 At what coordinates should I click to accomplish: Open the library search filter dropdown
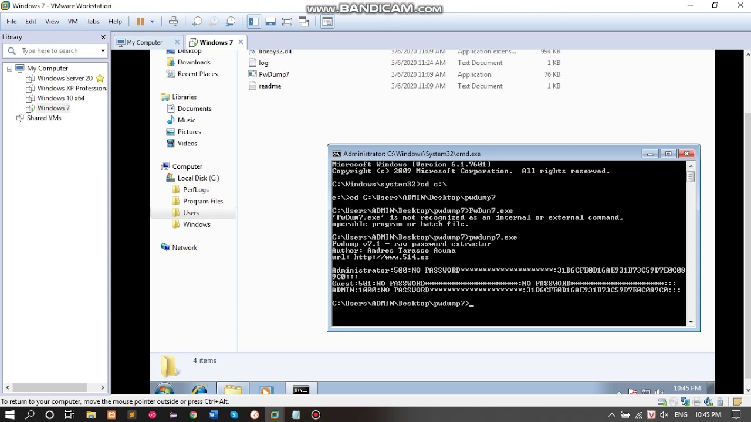pos(103,51)
